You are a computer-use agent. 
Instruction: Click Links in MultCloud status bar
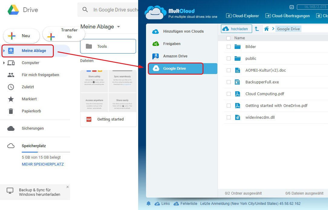pyautogui.click(x=165, y=204)
